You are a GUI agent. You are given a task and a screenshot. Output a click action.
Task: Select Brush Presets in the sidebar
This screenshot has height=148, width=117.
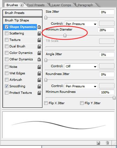(x=22, y=13)
